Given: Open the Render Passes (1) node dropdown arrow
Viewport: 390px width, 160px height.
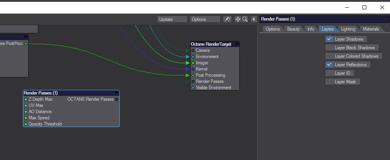Looking at the screenshot, I should pos(117,93).
